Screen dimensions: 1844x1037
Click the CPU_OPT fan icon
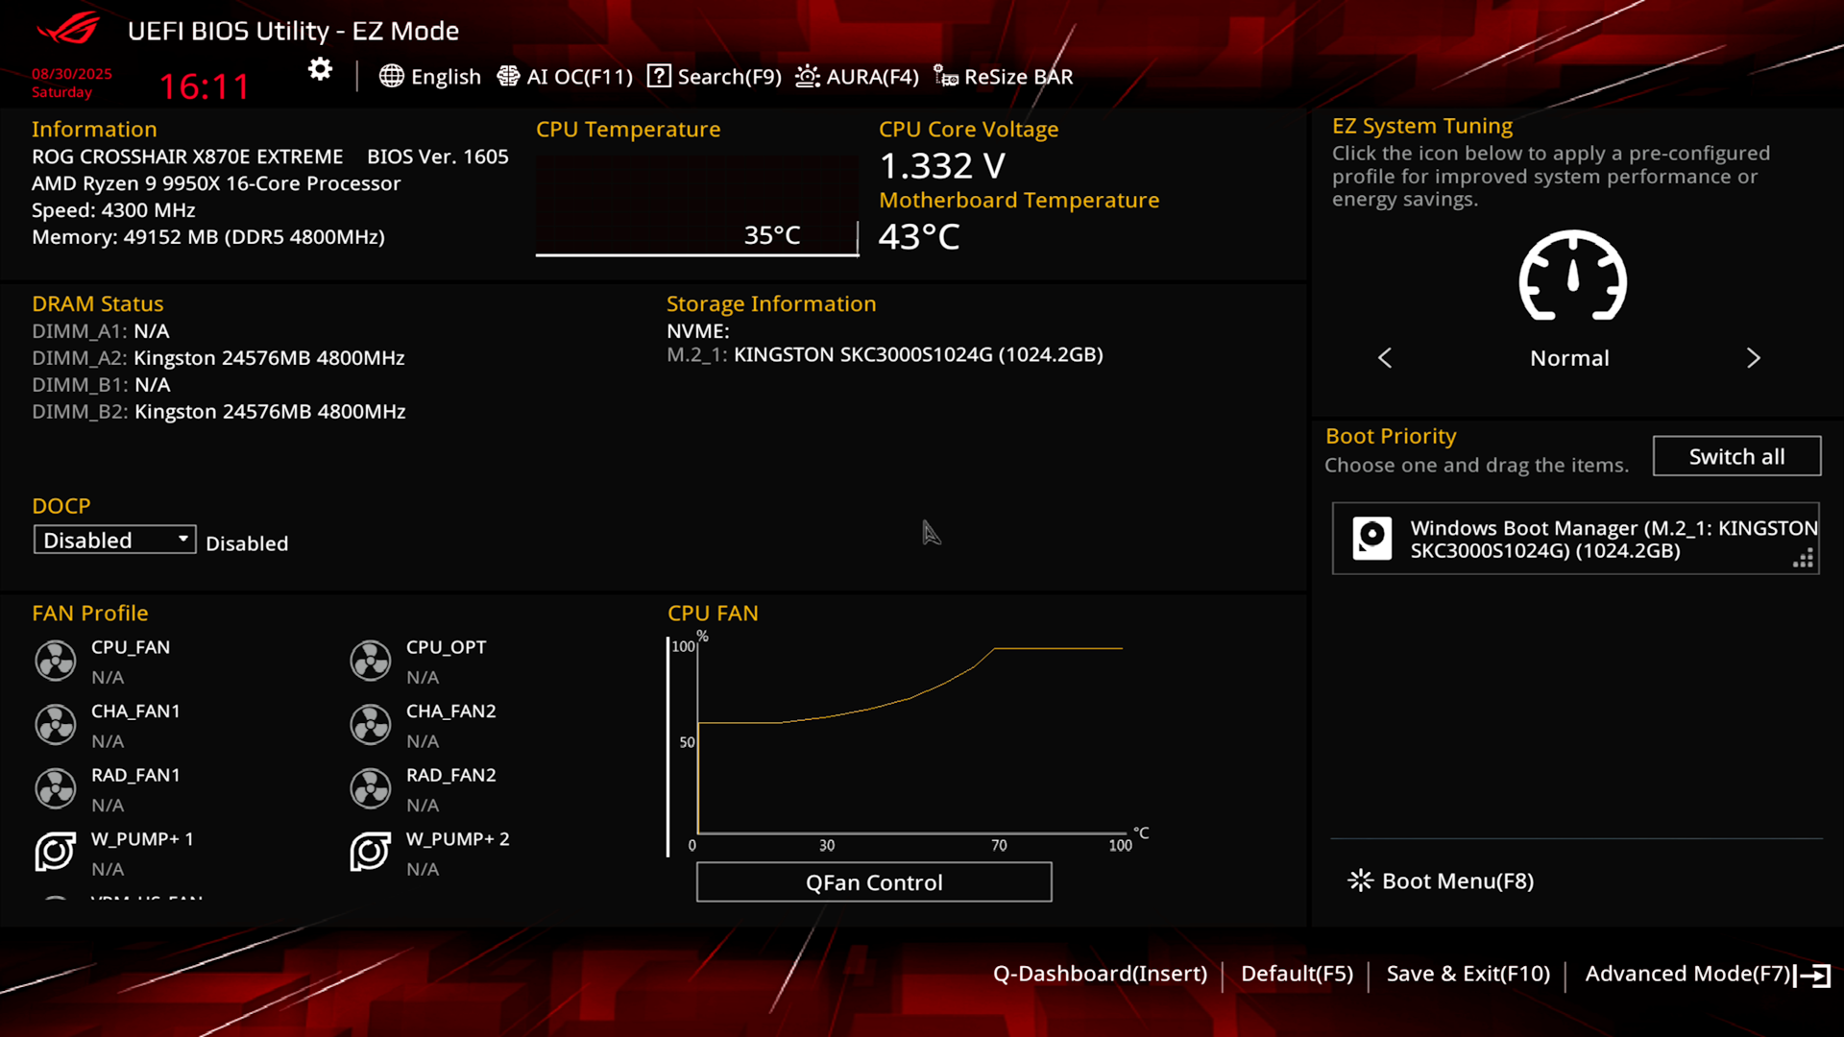pos(371,661)
